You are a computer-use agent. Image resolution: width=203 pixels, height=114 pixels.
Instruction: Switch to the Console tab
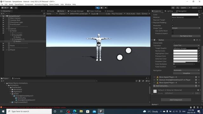tap(16, 78)
